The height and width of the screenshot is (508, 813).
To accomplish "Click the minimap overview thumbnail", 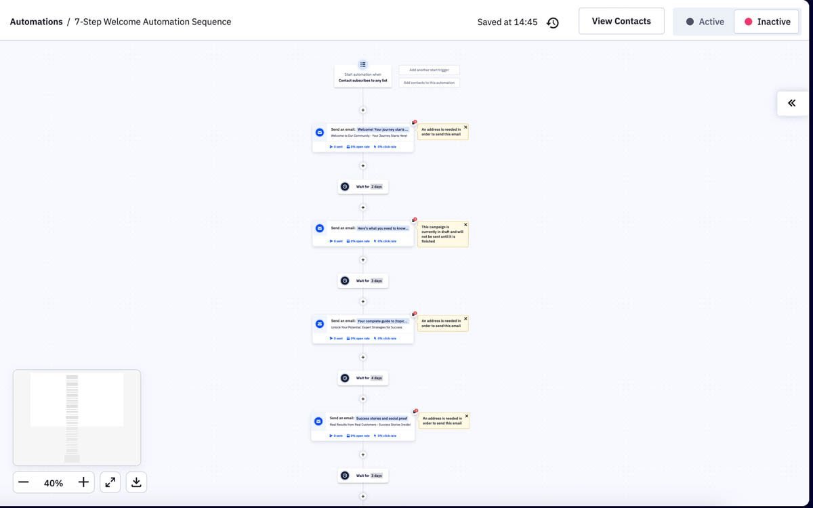I will pyautogui.click(x=77, y=417).
